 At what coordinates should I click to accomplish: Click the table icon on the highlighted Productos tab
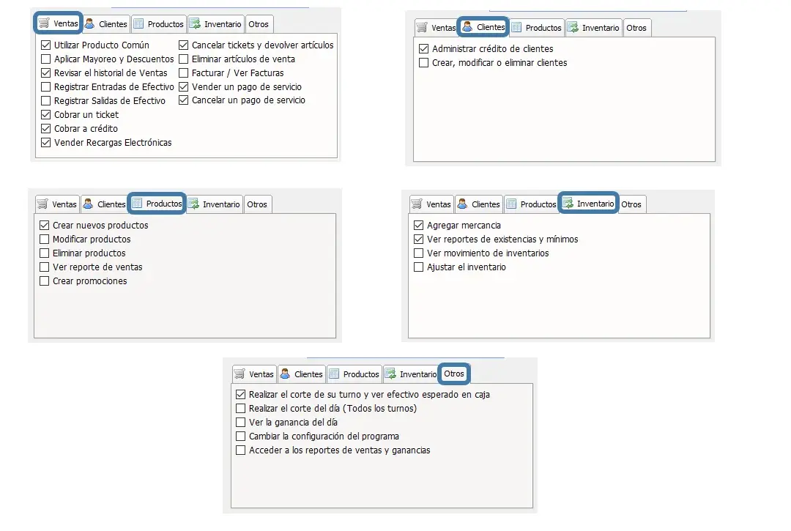[137, 203]
